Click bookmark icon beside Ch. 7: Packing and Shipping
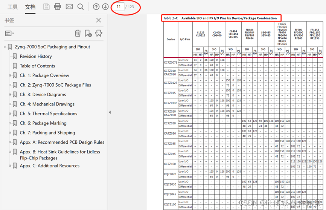The width and height of the screenshot is (326, 210). (15, 133)
